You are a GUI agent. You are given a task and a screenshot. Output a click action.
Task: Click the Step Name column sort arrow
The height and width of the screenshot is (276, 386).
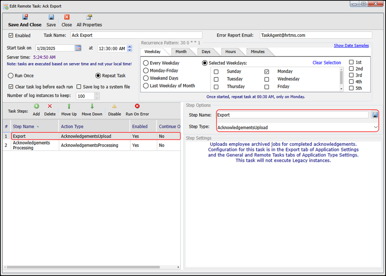point(38,127)
